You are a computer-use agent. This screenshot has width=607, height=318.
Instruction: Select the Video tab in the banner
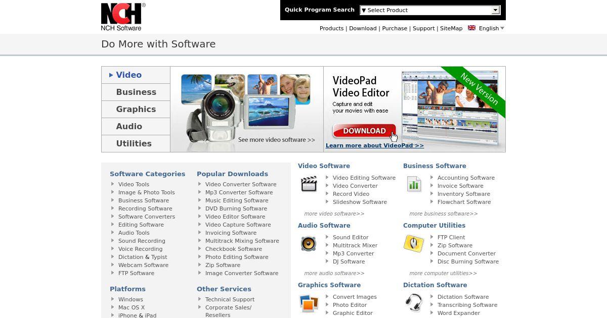136,75
